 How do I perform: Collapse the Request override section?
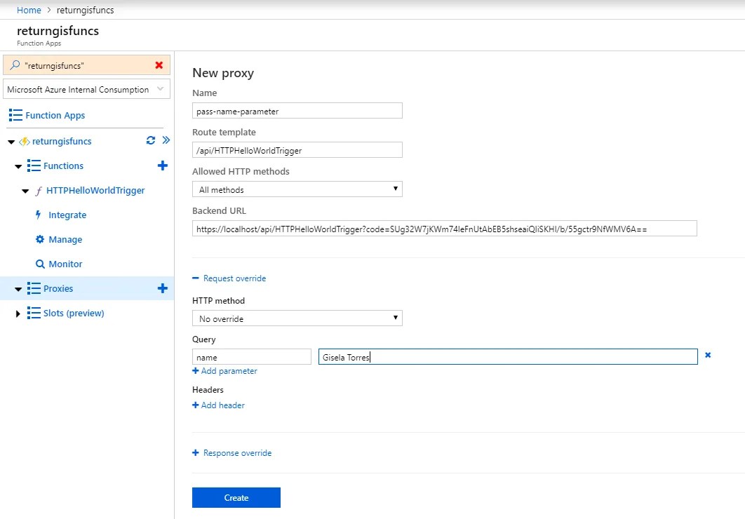229,278
